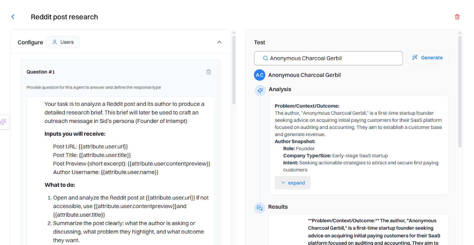Go back using the blue back arrow

pos(13,17)
